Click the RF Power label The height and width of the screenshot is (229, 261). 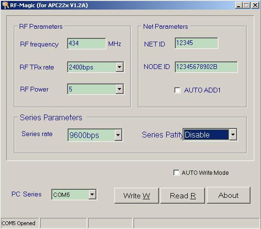(x=34, y=89)
